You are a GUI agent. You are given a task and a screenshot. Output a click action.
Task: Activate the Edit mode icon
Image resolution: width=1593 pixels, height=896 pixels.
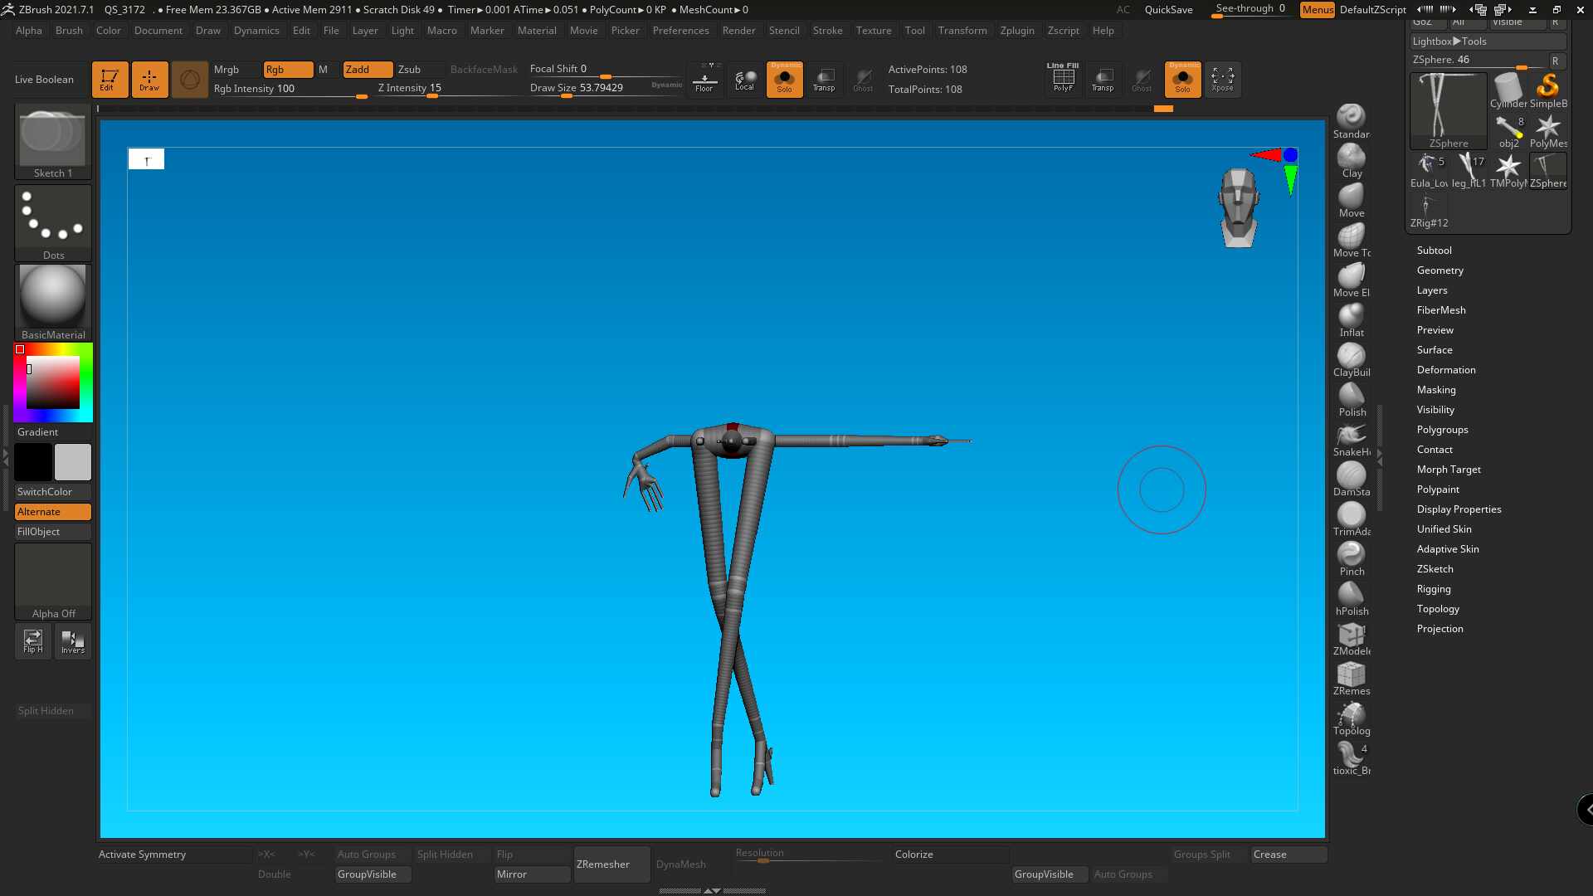(110, 80)
